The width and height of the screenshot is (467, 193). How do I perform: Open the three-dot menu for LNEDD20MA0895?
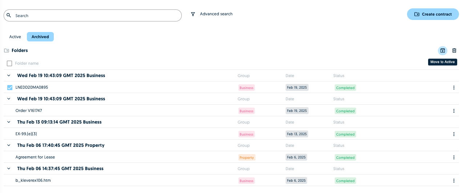454,88
